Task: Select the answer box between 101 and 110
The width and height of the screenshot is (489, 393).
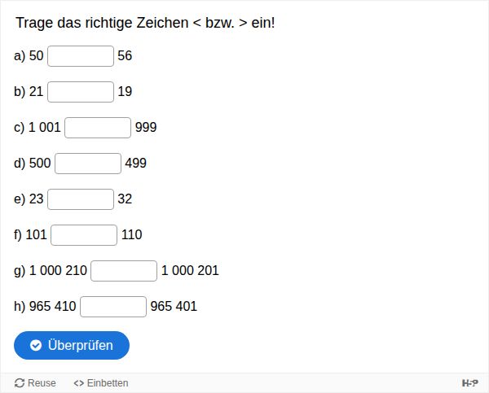Action: [84, 235]
